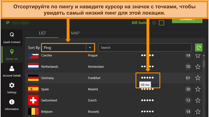The image size is (209, 117).
Task: Select the Belgium server row
Action: [114, 112]
